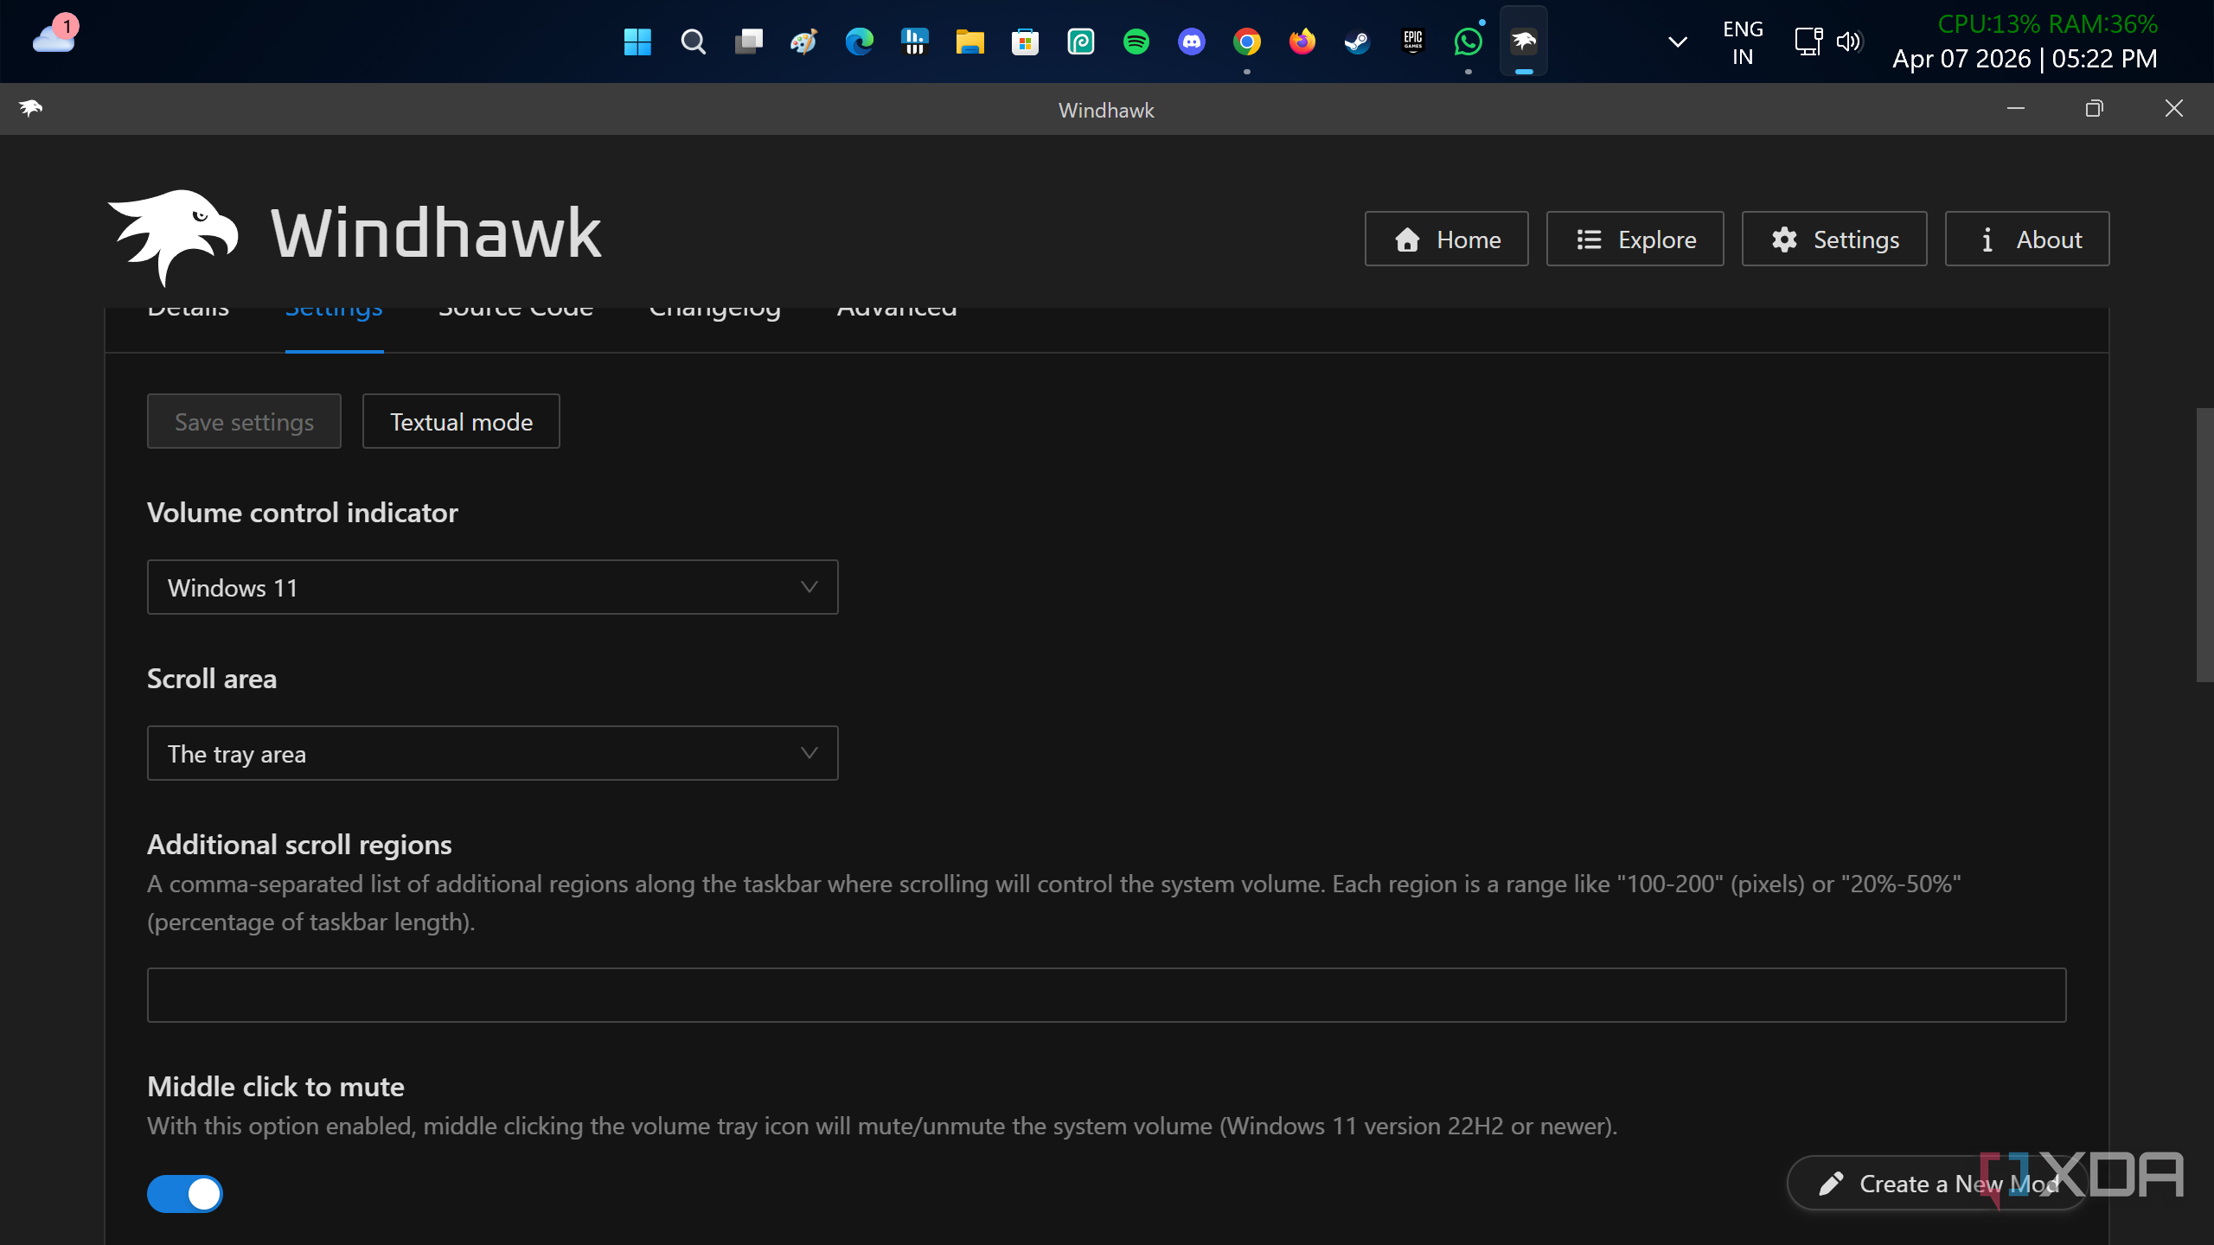Show hidden tray icons chevron
This screenshot has height=1245, width=2214.
click(1677, 41)
